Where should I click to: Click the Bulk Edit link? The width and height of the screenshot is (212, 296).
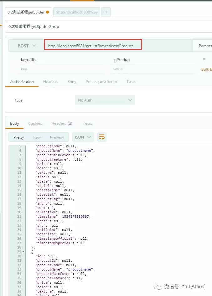(206, 69)
